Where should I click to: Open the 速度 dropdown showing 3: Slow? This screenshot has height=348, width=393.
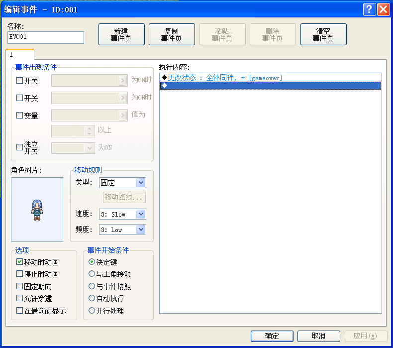pos(122,214)
